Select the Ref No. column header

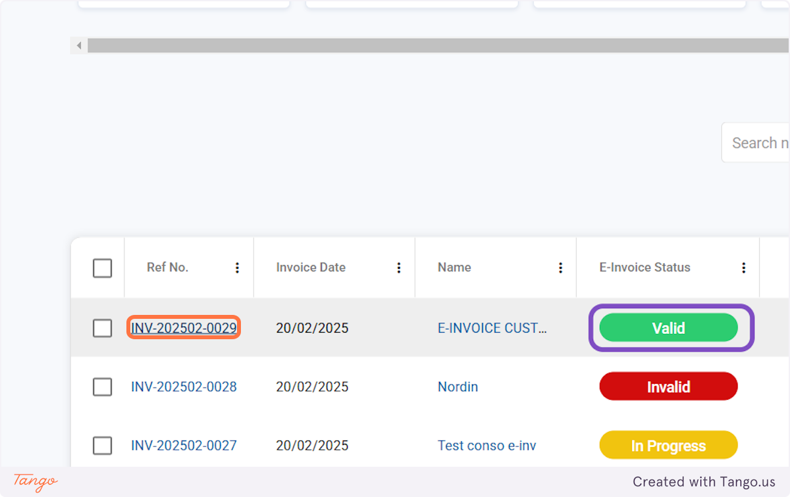pyautogui.click(x=168, y=268)
